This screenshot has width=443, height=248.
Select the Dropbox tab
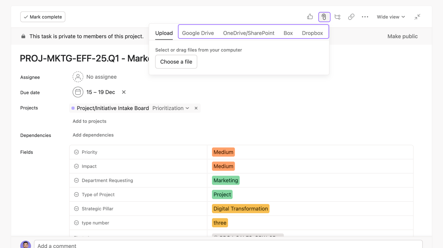coord(312,33)
